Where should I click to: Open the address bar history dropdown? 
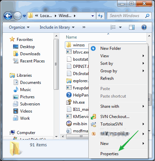(93, 16)
